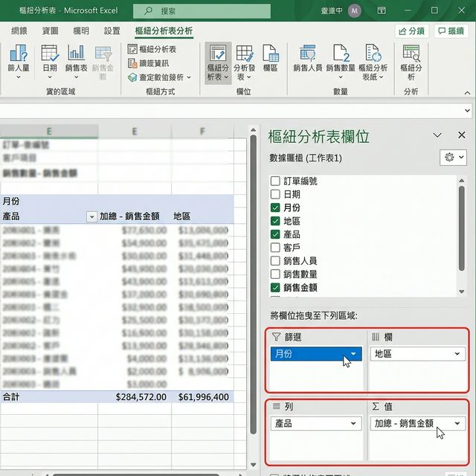
Task: Uncheck the 地區 field checkbox
Action: click(x=275, y=221)
